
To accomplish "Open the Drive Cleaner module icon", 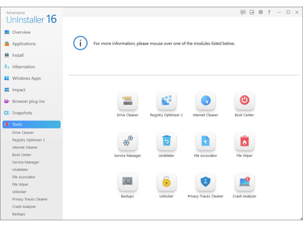I will pyautogui.click(x=128, y=101).
